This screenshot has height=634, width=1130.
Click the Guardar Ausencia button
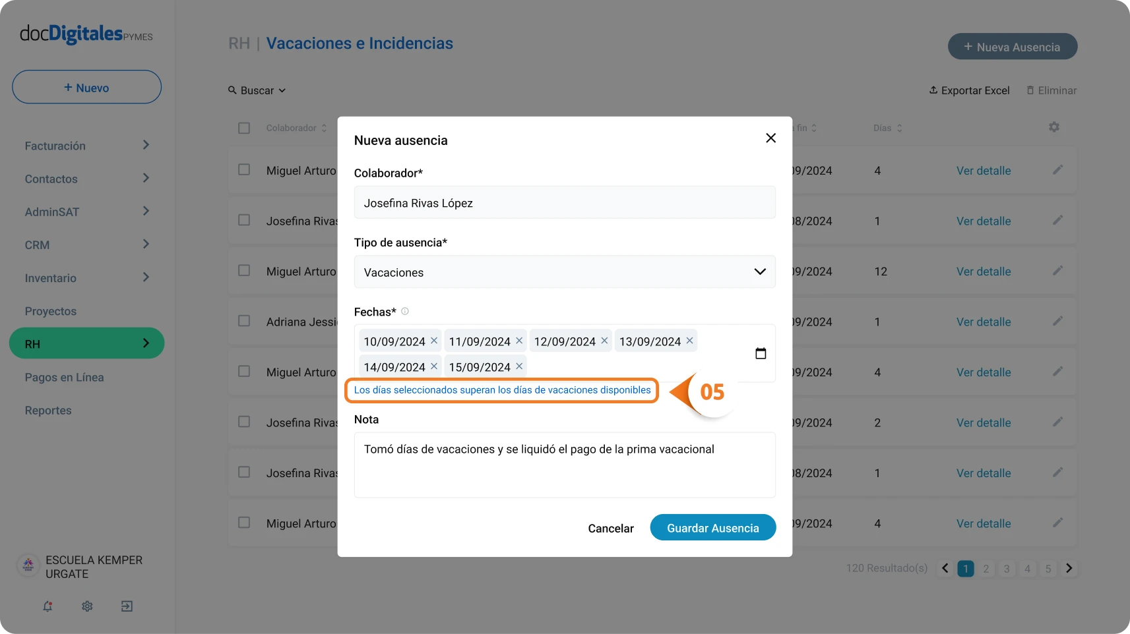tap(713, 528)
